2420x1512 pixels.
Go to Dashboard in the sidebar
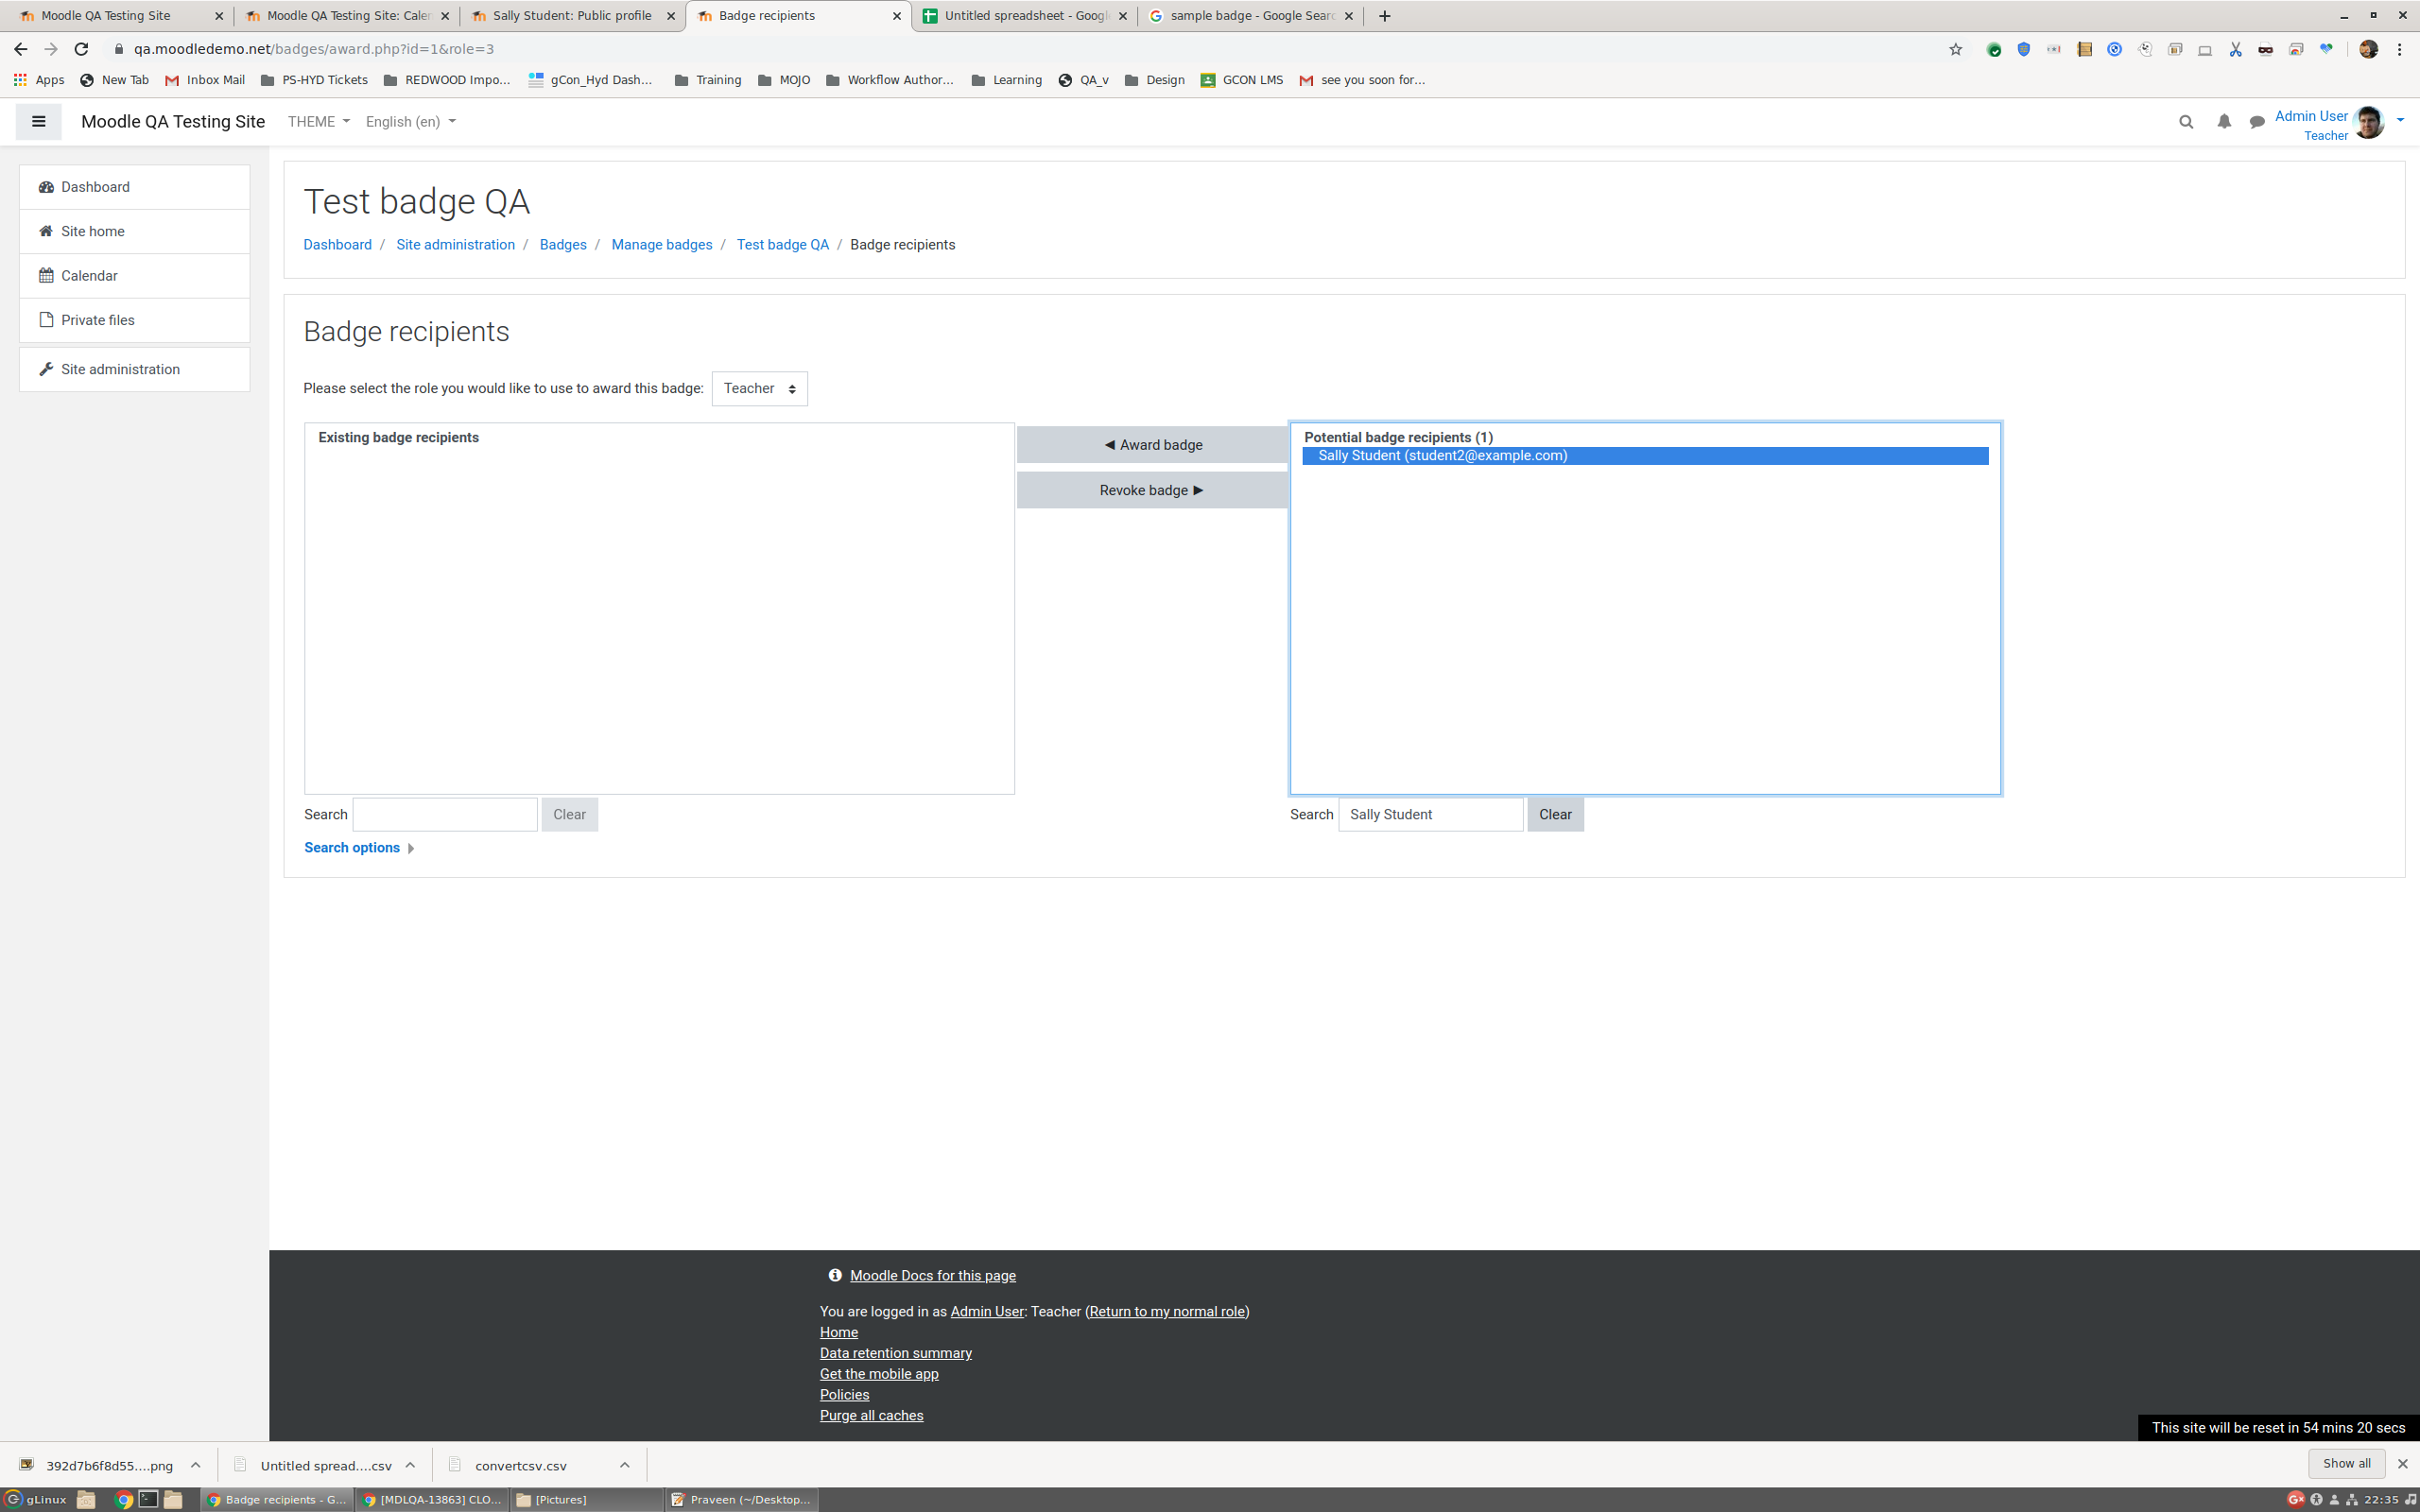pos(134,187)
